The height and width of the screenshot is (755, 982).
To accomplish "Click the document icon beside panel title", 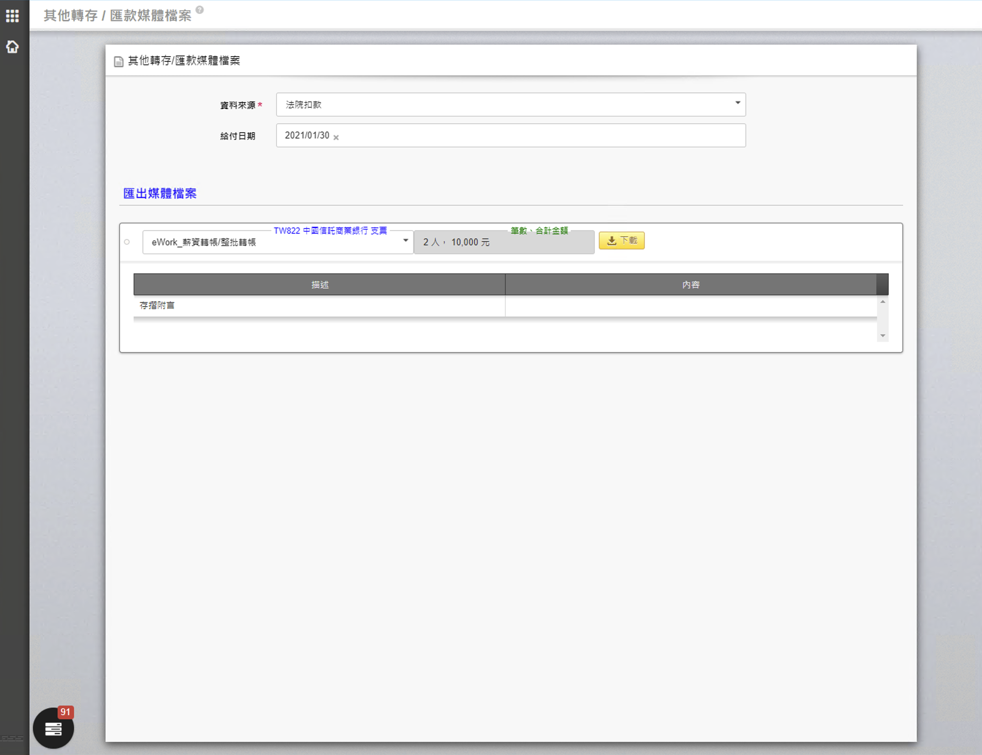I will pyautogui.click(x=119, y=62).
